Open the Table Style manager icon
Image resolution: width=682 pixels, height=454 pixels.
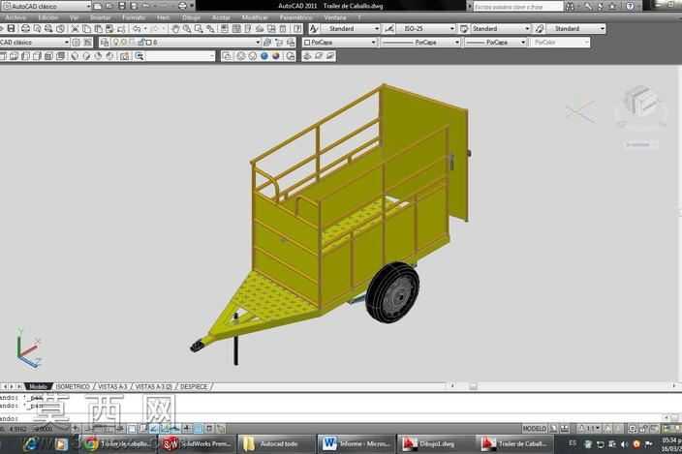464,29
